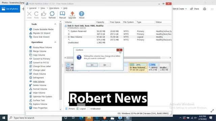
Task: Click the Windows Start button
Action: (x=4, y=118)
